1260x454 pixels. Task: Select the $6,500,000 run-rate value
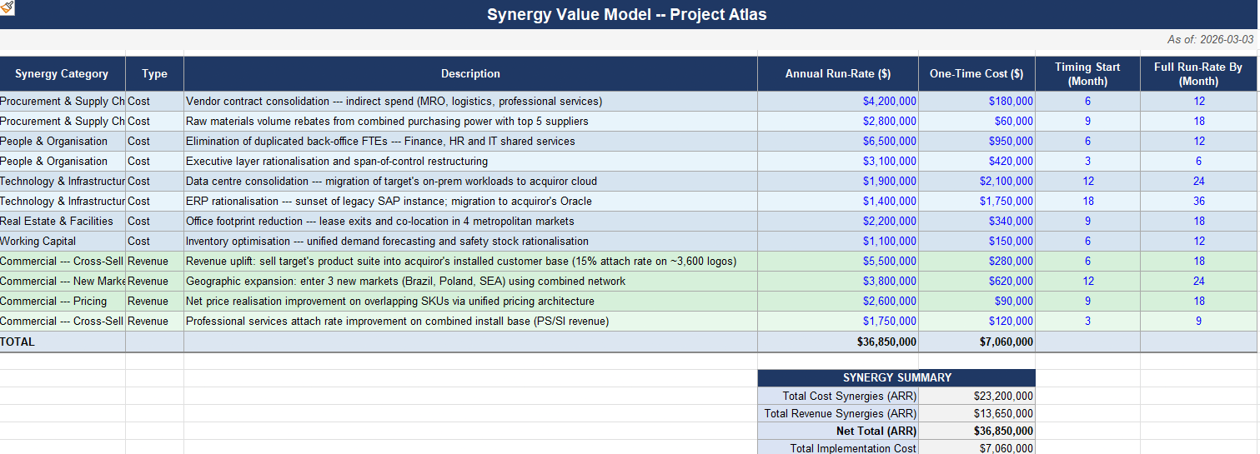838,142
